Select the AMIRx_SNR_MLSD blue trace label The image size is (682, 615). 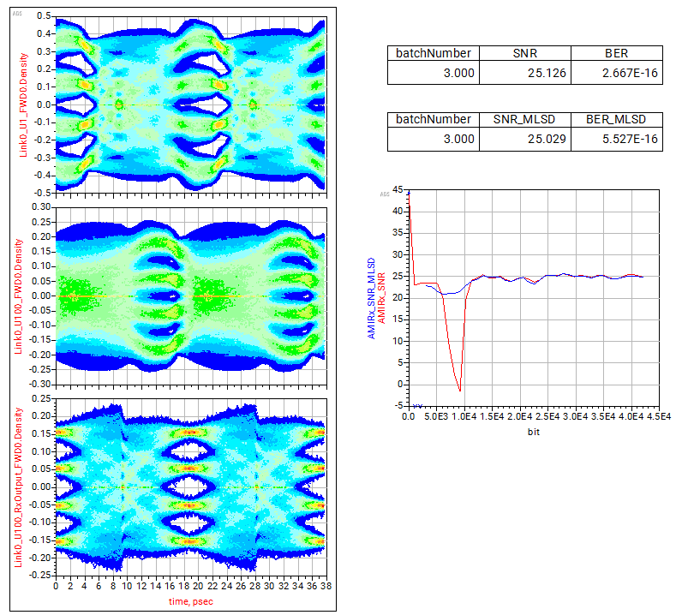pyautogui.click(x=371, y=298)
